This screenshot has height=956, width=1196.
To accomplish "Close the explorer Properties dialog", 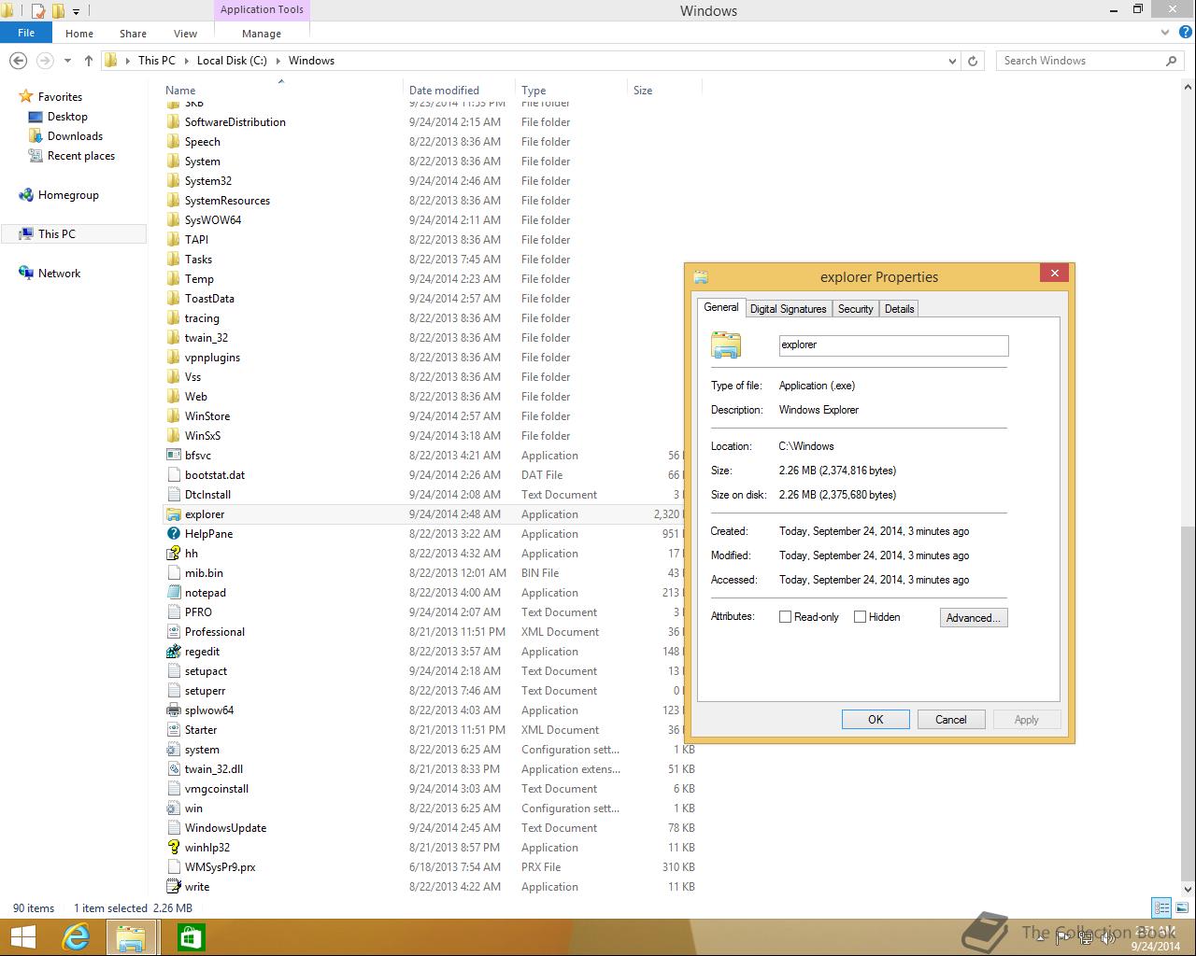I will click(x=1054, y=274).
